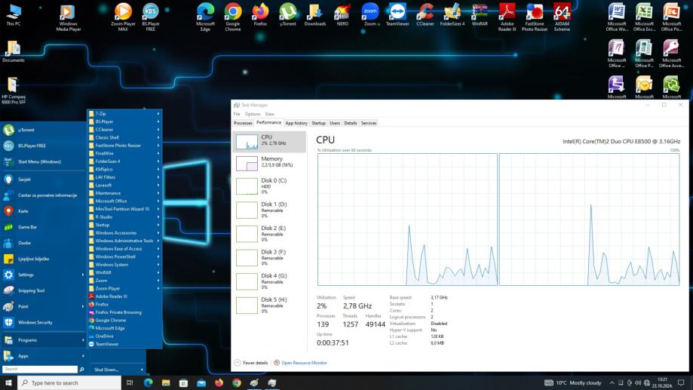Viewport: 693px width, 390px height.
Task: Open Task Manager File menu
Action: point(237,114)
